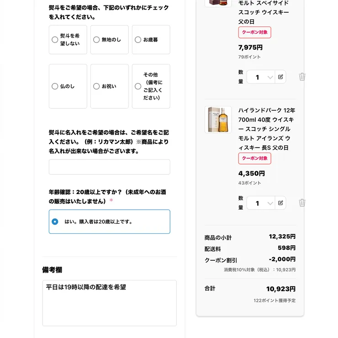
Task: Click the 備考欄 remarks textarea
Action: [x=110, y=303]
